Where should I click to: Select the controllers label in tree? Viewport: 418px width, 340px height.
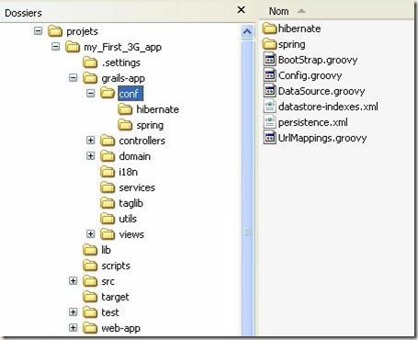point(142,141)
